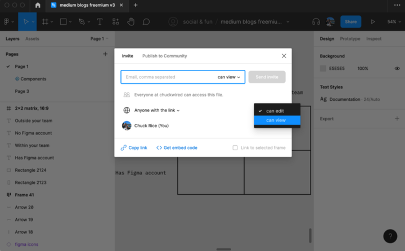Choose the can view option
The width and height of the screenshot is (405, 251).
276,120
